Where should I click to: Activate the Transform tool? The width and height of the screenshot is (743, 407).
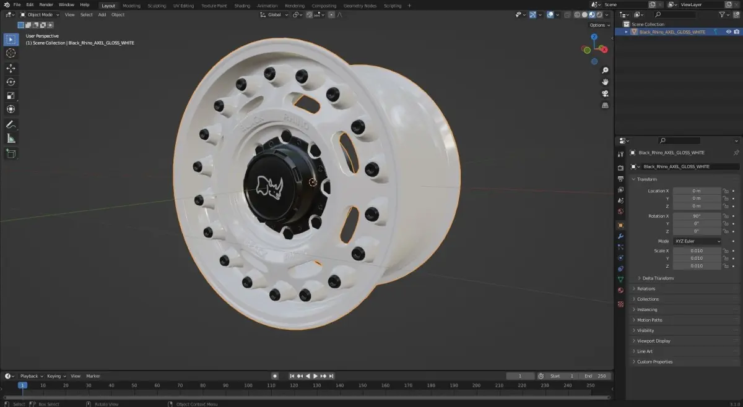(11, 109)
